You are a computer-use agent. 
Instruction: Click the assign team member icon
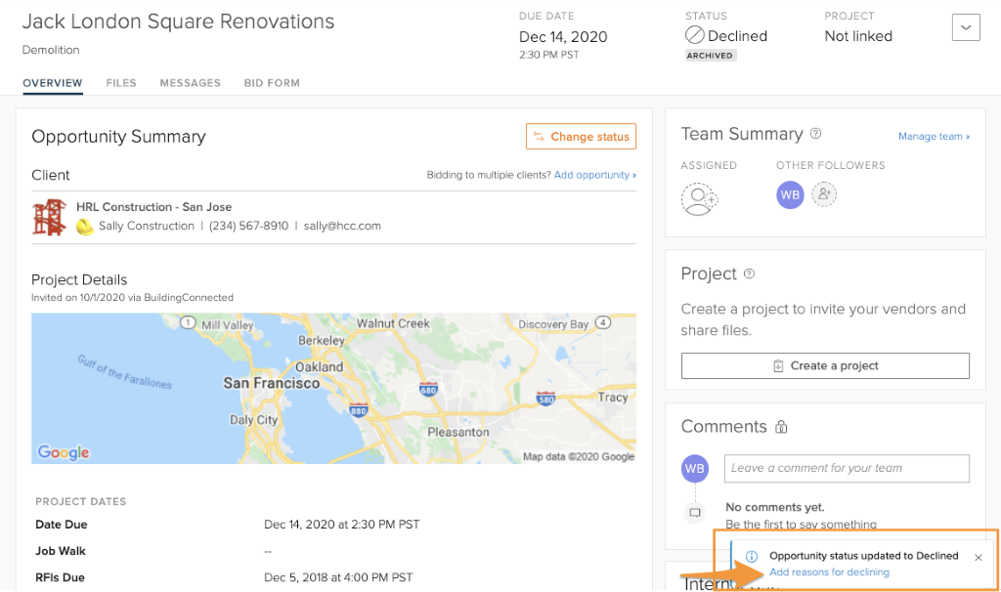click(699, 199)
